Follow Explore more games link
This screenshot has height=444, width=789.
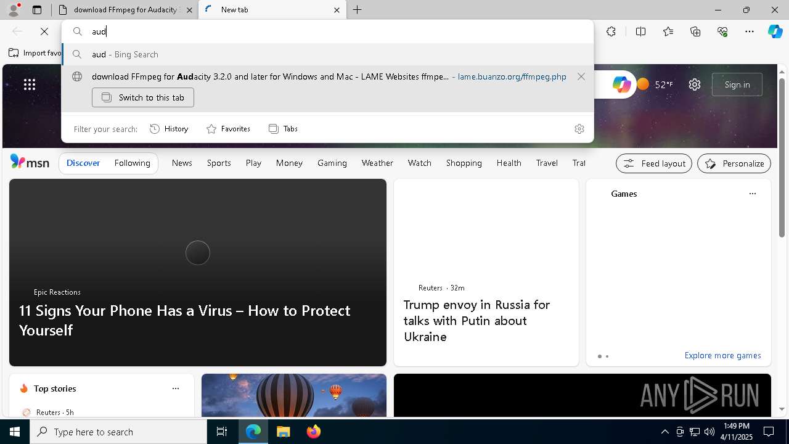coord(722,356)
